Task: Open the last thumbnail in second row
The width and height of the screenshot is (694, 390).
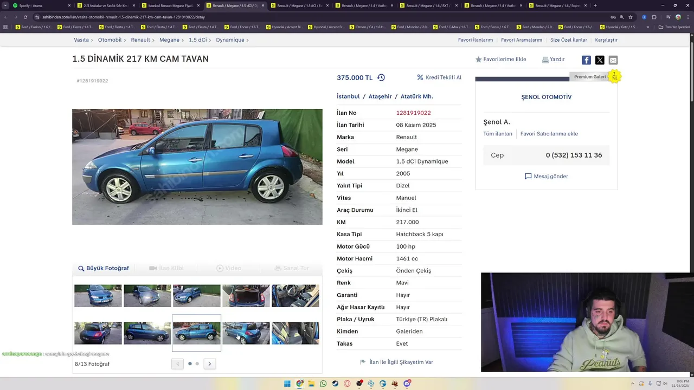Action: [x=295, y=333]
